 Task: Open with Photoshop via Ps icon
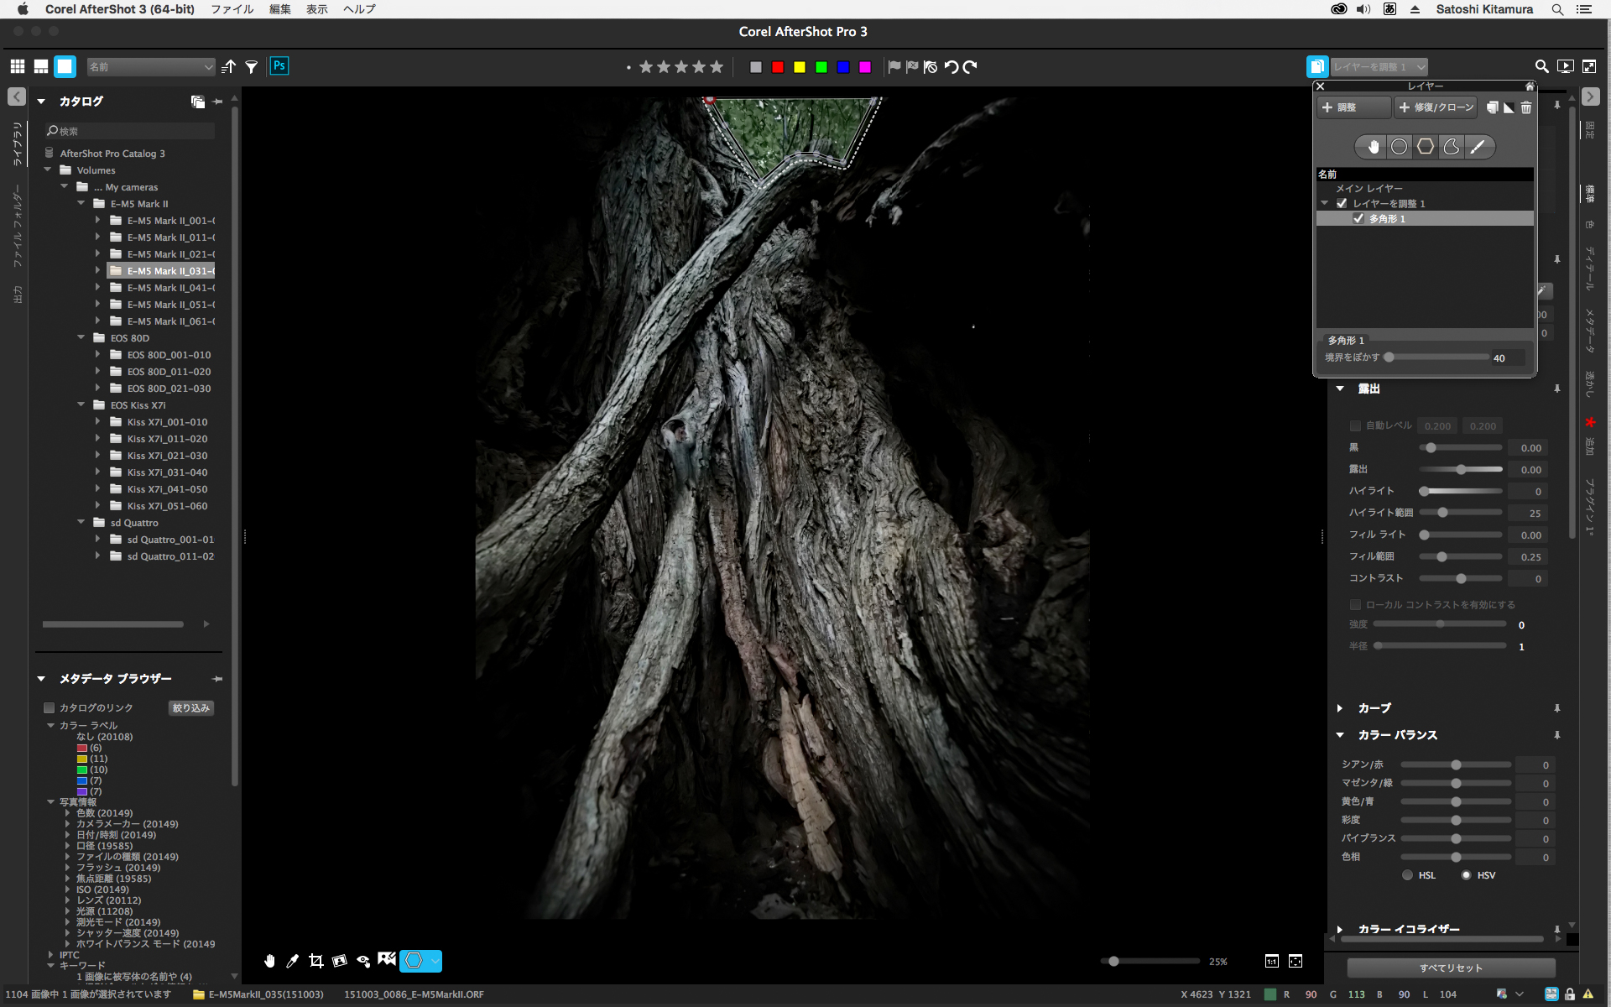tap(279, 66)
